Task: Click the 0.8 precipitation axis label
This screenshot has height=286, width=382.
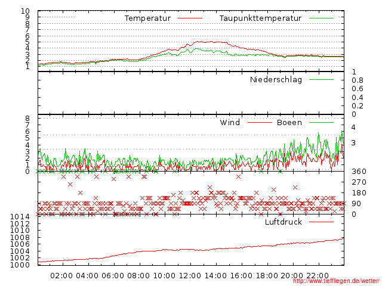Action: click(358, 80)
